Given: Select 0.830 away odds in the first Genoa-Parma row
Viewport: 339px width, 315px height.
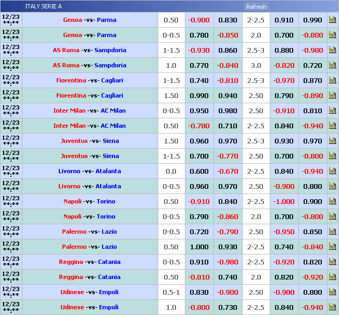Looking at the screenshot, I should [x=228, y=20].
